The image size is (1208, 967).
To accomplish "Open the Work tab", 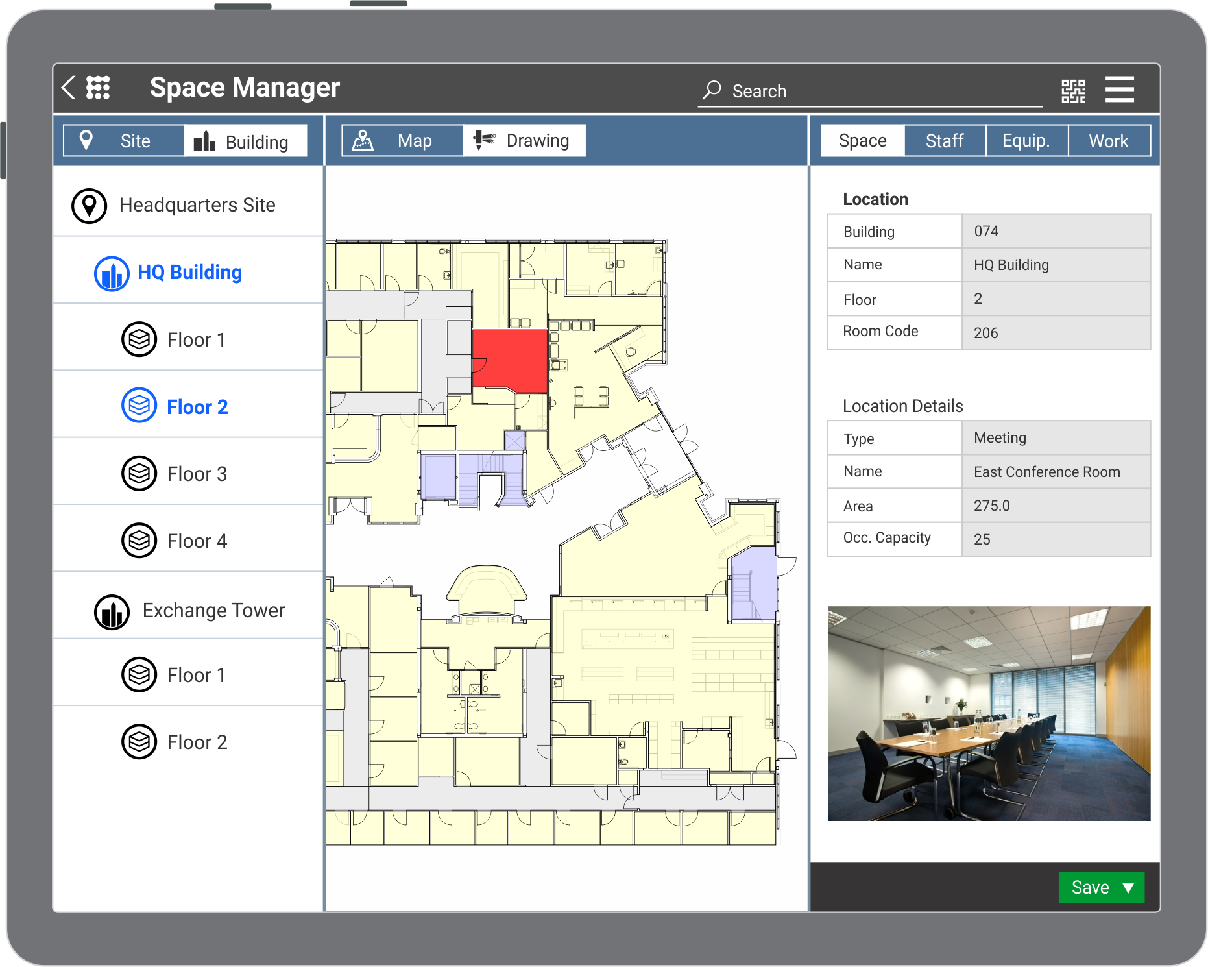I will pos(1109,140).
